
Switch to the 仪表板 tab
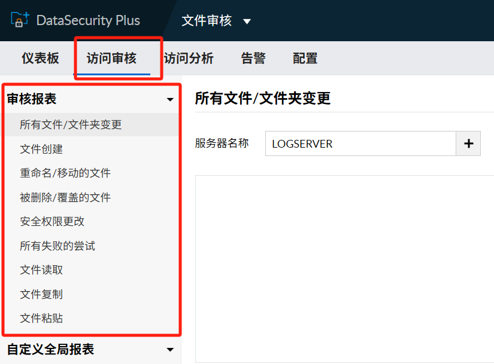(40, 58)
